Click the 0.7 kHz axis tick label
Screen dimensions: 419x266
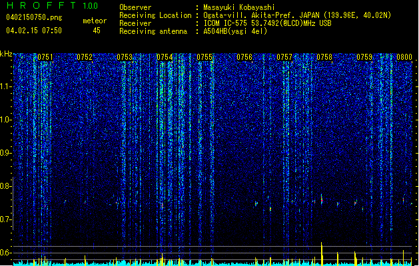click(x=6, y=219)
